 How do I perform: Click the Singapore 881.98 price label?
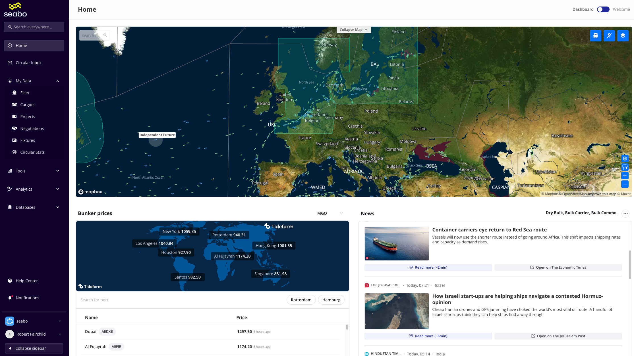[x=270, y=274]
